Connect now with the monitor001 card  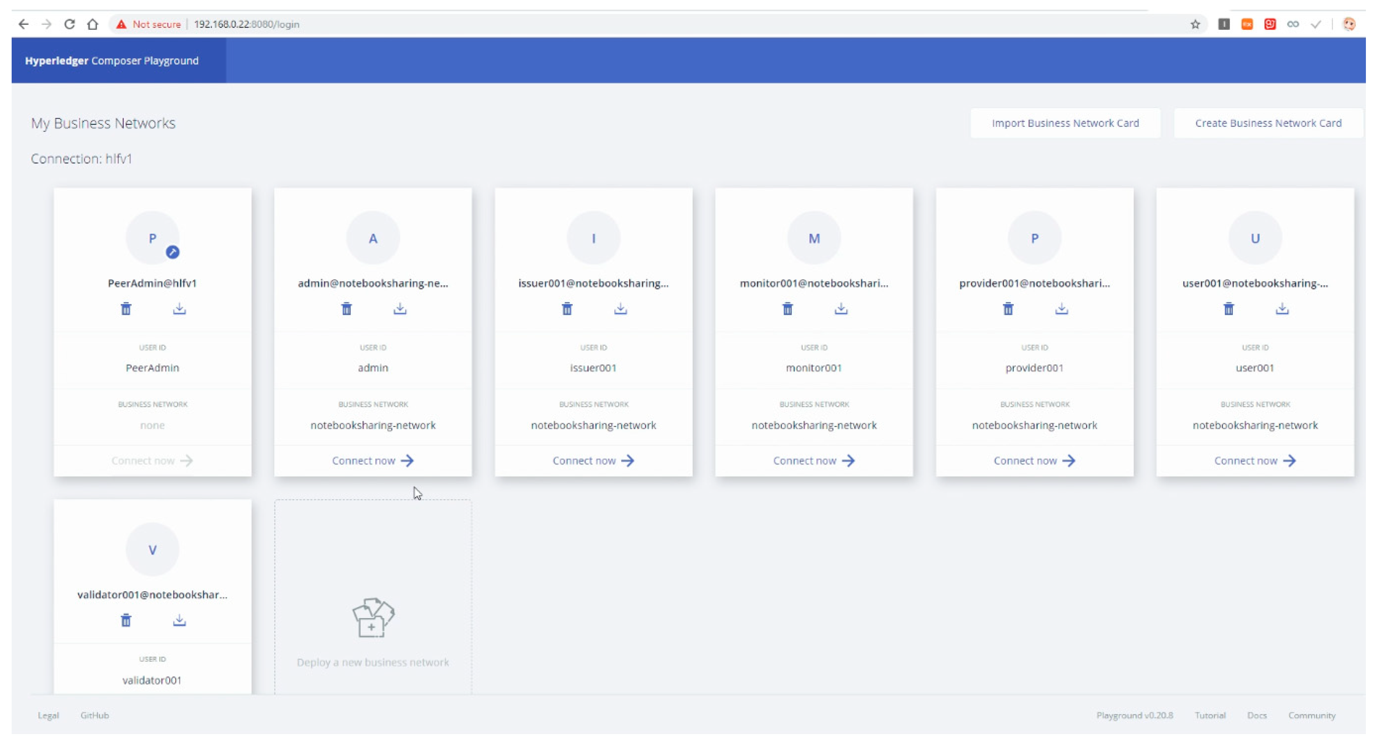pos(814,461)
